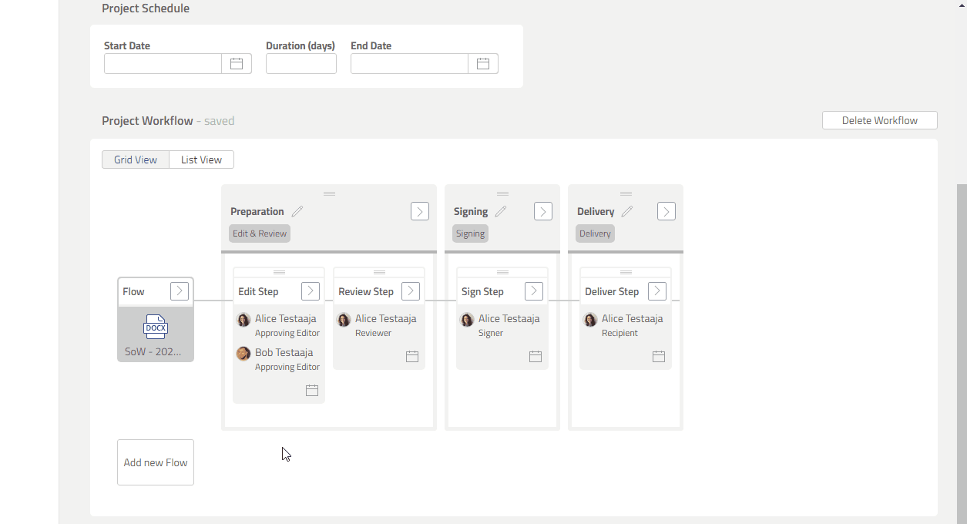Image resolution: width=967 pixels, height=524 pixels.
Task: Click the pencil icon beside Preparation
Action: coord(297,211)
